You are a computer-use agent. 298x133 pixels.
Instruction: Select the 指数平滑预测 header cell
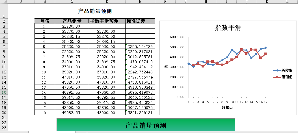click(x=107, y=21)
